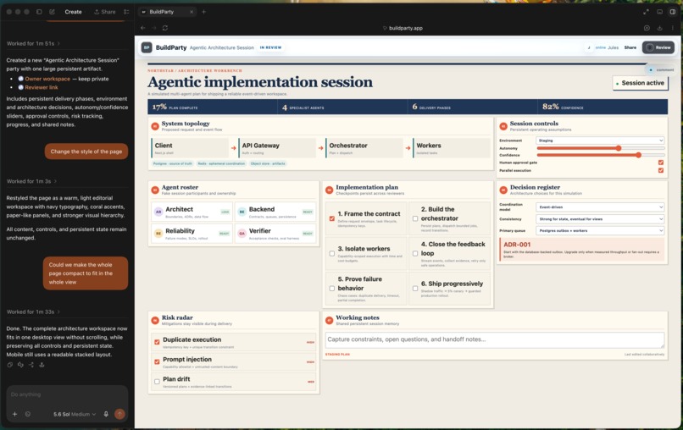Copy response with the copy icon
683x430 pixels.
(9, 365)
